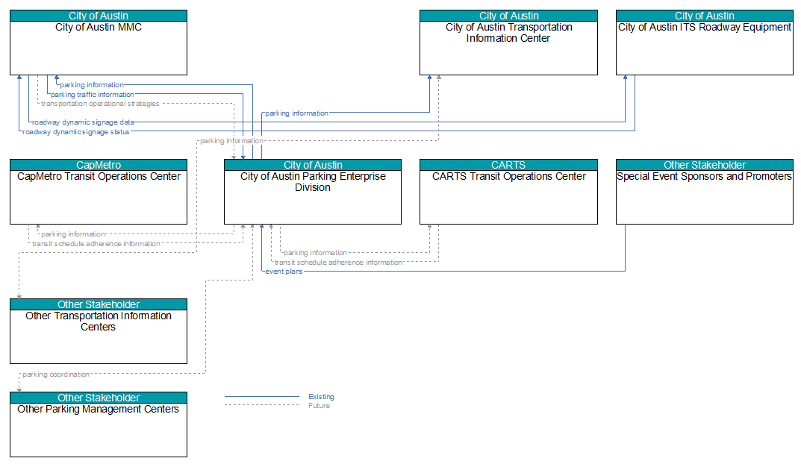
Task: Click 'event plans' flow label
Action: point(284,272)
